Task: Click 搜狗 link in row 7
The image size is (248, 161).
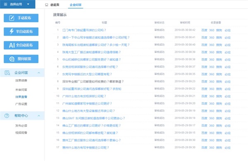Action: point(219,74)
